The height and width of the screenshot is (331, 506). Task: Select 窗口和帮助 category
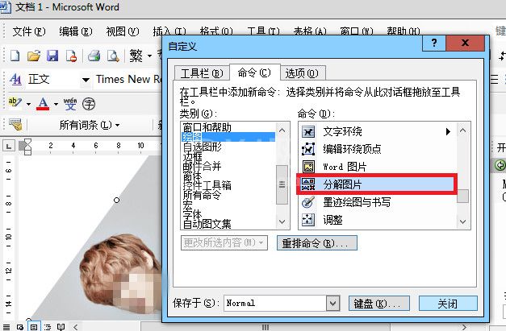[228, 127]
